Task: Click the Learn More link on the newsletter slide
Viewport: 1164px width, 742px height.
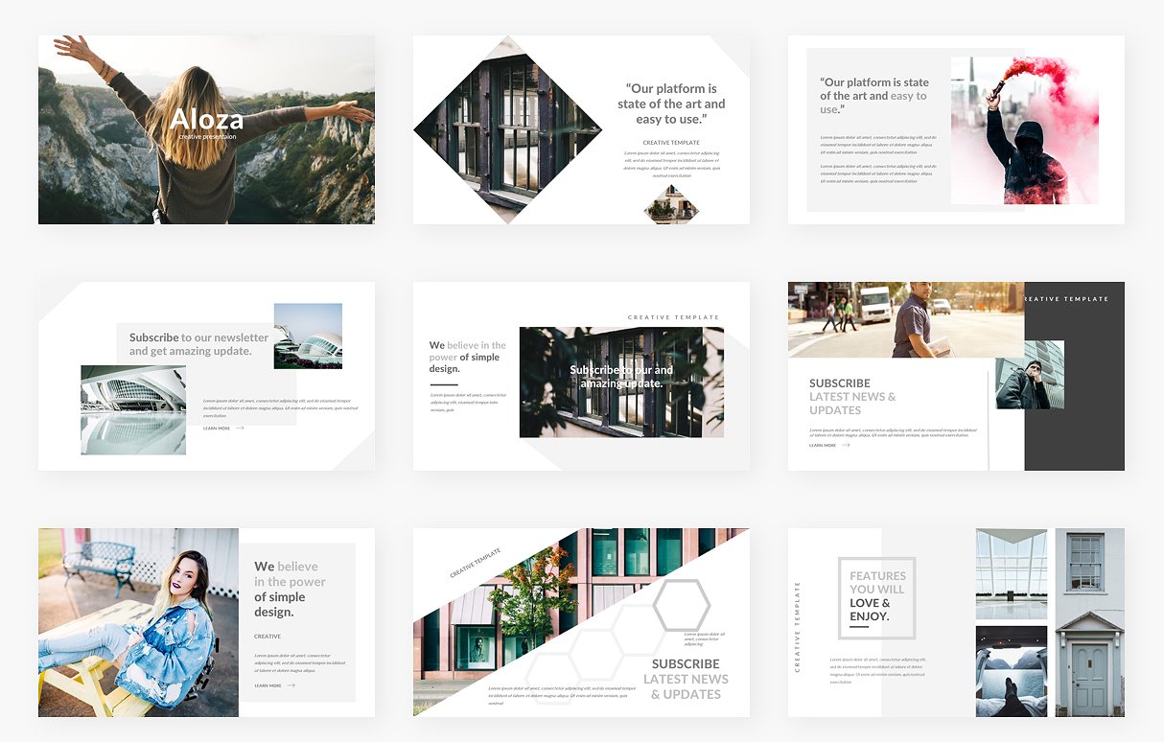Action: [x=217, y=429]
